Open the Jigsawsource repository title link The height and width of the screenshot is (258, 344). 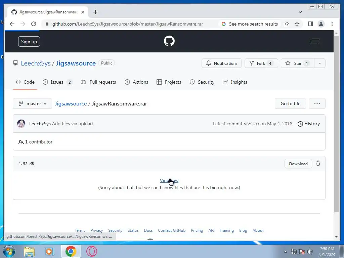(76, 63)
